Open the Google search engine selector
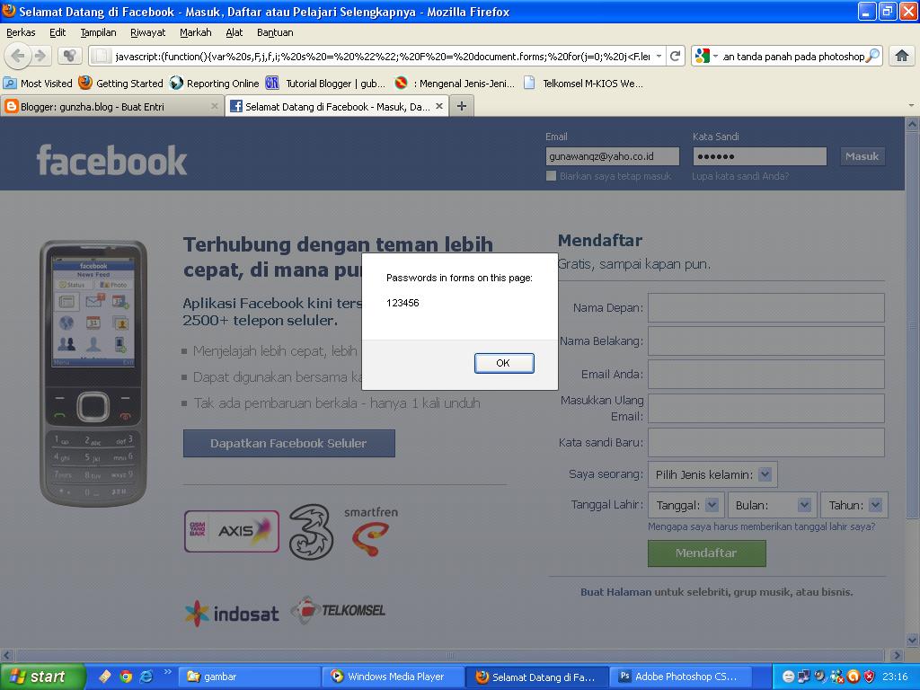Image resolution: width=920 pixels, height=690 pixels. (706, 57)
